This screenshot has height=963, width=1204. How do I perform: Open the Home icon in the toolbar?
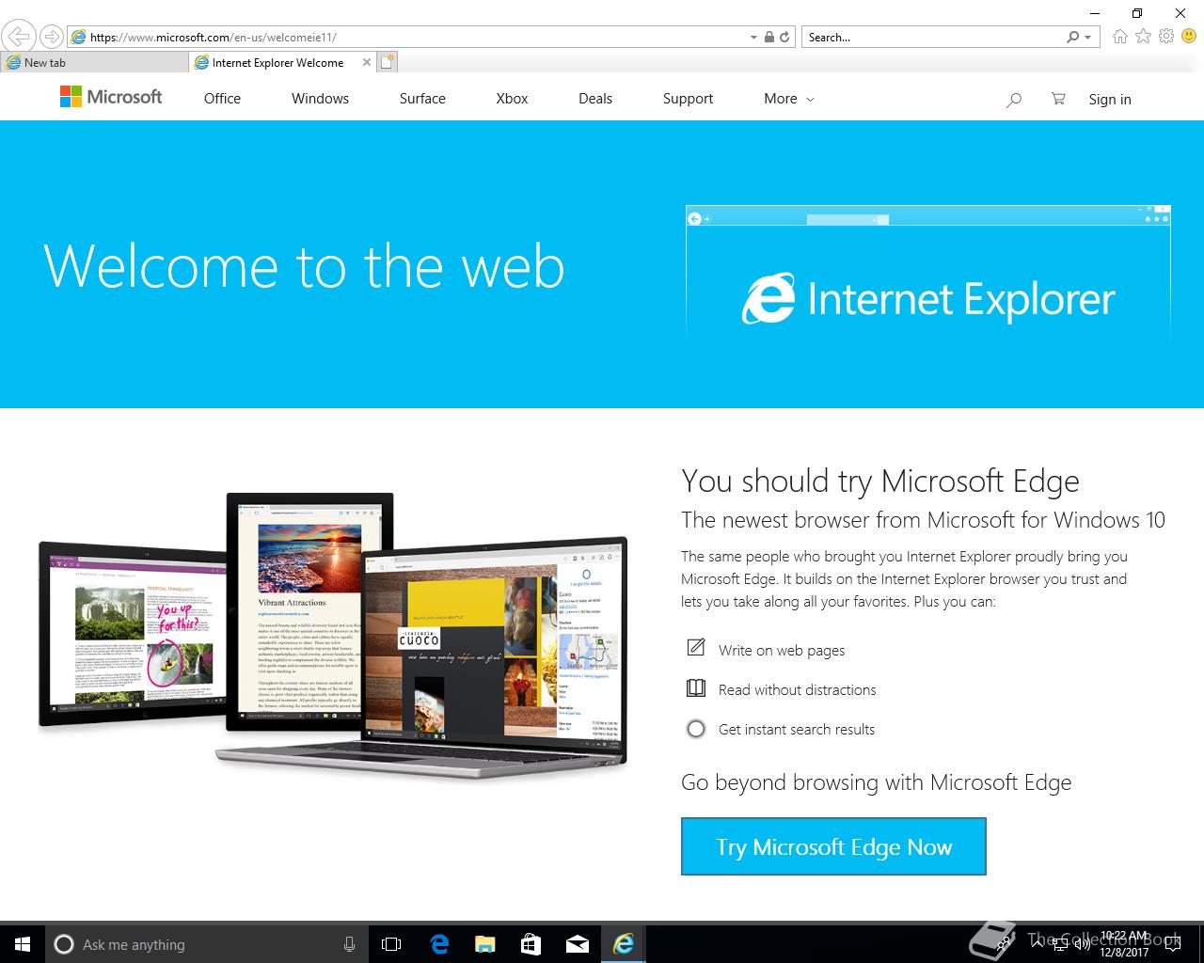(x=1119, y=37)
